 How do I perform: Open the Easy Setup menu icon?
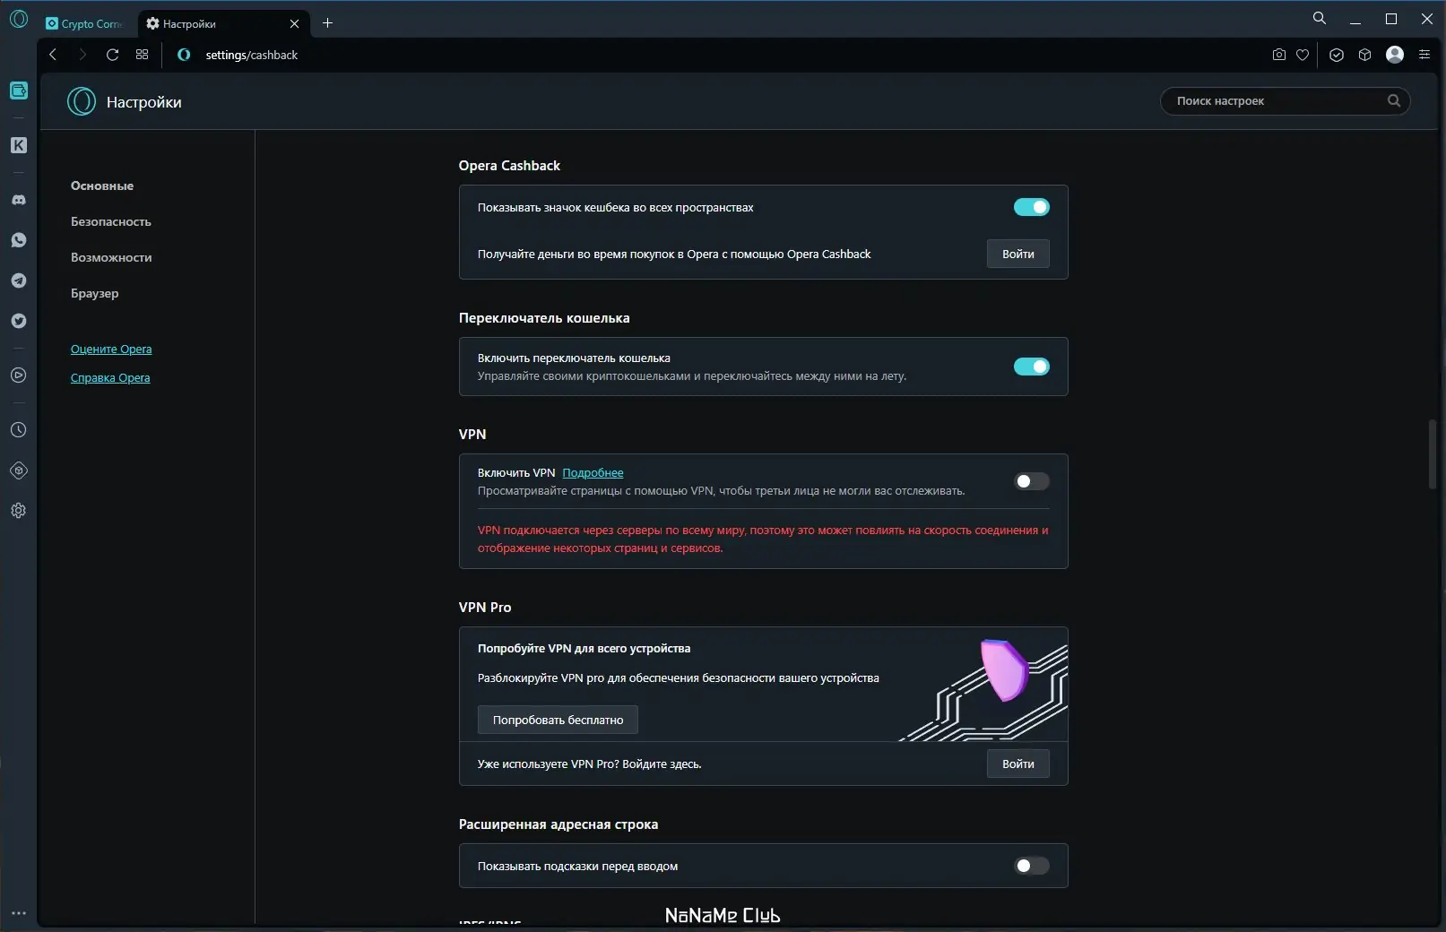1424,55
